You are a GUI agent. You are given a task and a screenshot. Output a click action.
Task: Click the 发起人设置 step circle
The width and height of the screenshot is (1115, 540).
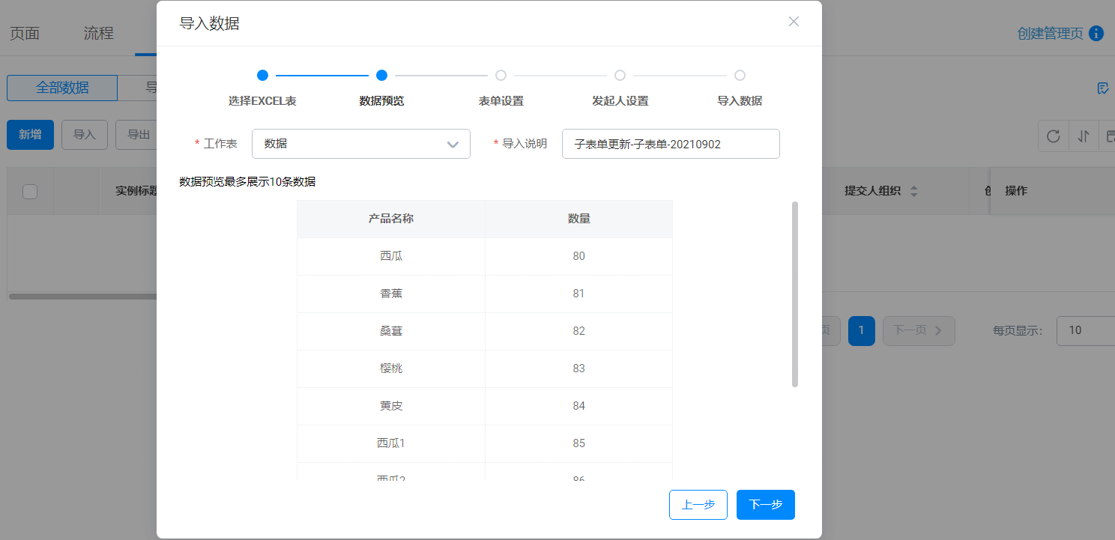(x=620, y=75)
